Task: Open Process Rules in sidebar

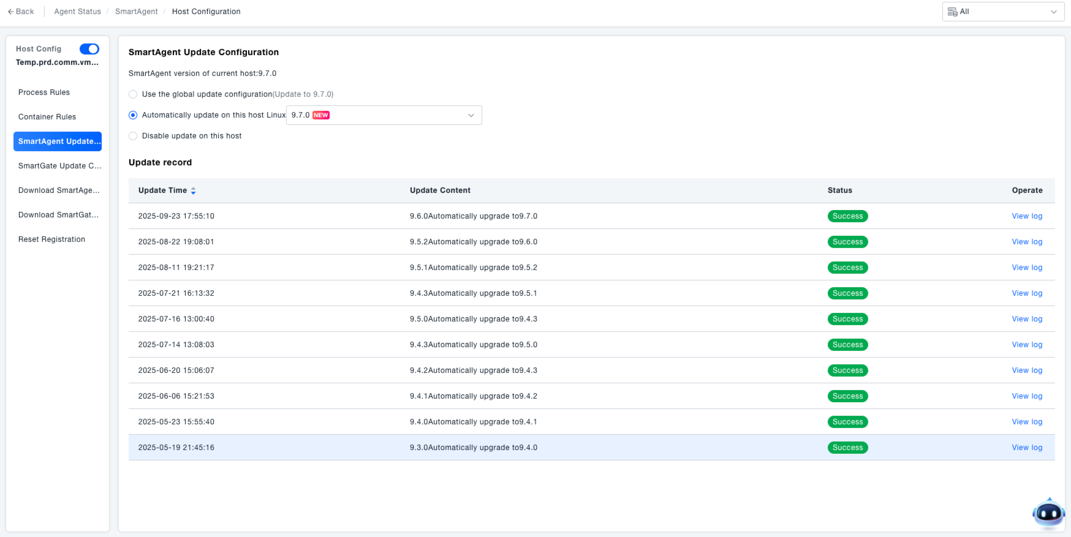Action: click(44, 92)
